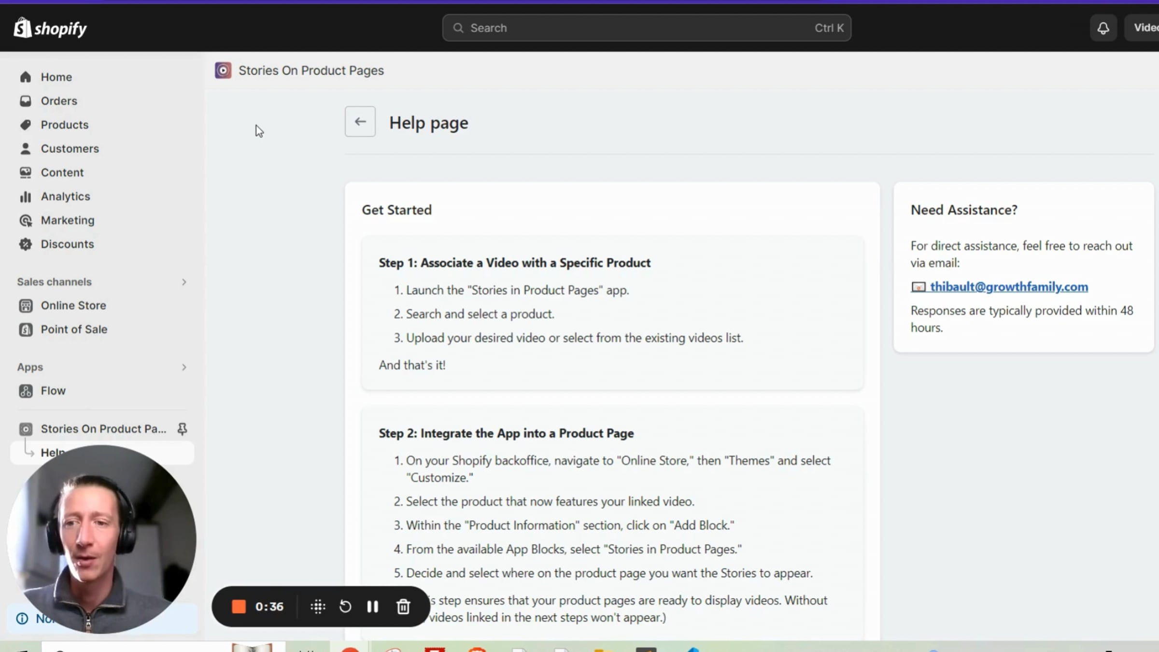Click the Step 1 heading text

coord(515,263)
